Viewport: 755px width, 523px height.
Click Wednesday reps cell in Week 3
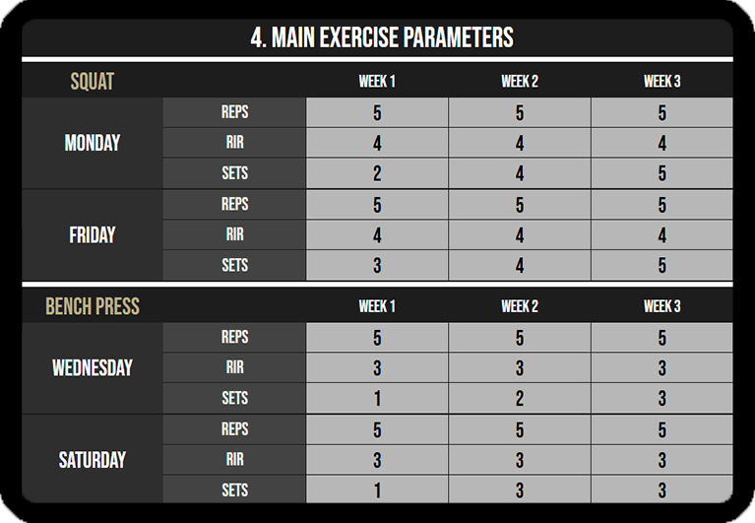pyautogui.click(x=661, y=338)
